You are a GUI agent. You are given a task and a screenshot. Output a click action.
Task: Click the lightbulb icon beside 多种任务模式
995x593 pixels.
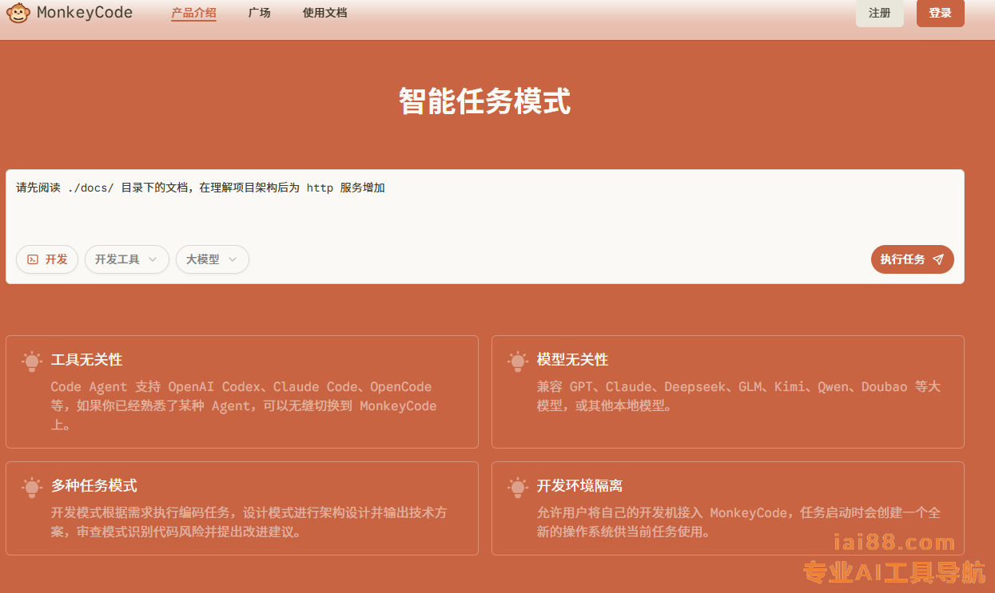[32, 488]
